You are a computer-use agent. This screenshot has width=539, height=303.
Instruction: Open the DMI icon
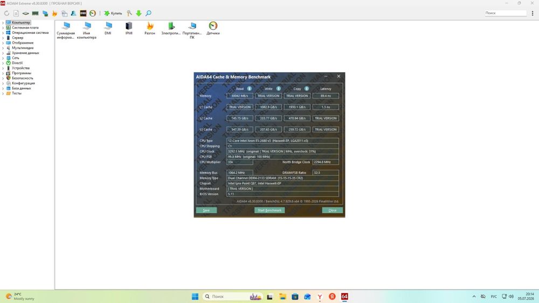[108, 28]
